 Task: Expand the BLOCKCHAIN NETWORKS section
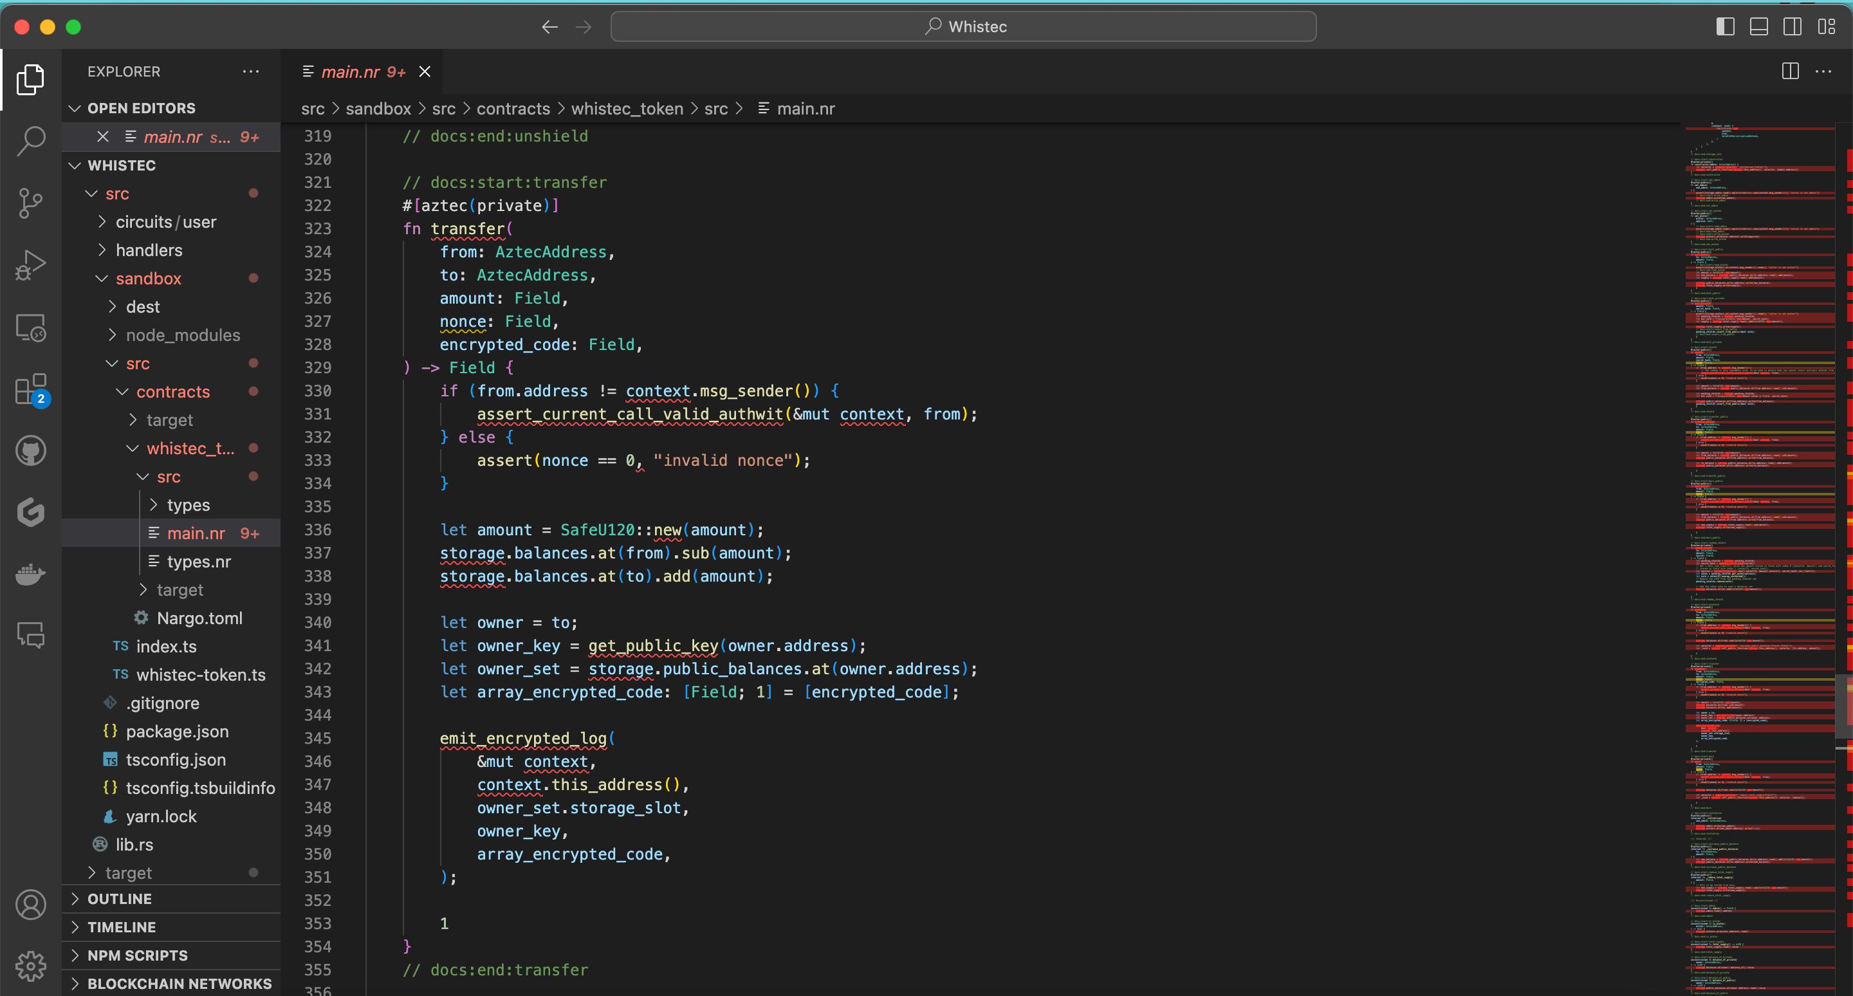pos(171,983)
